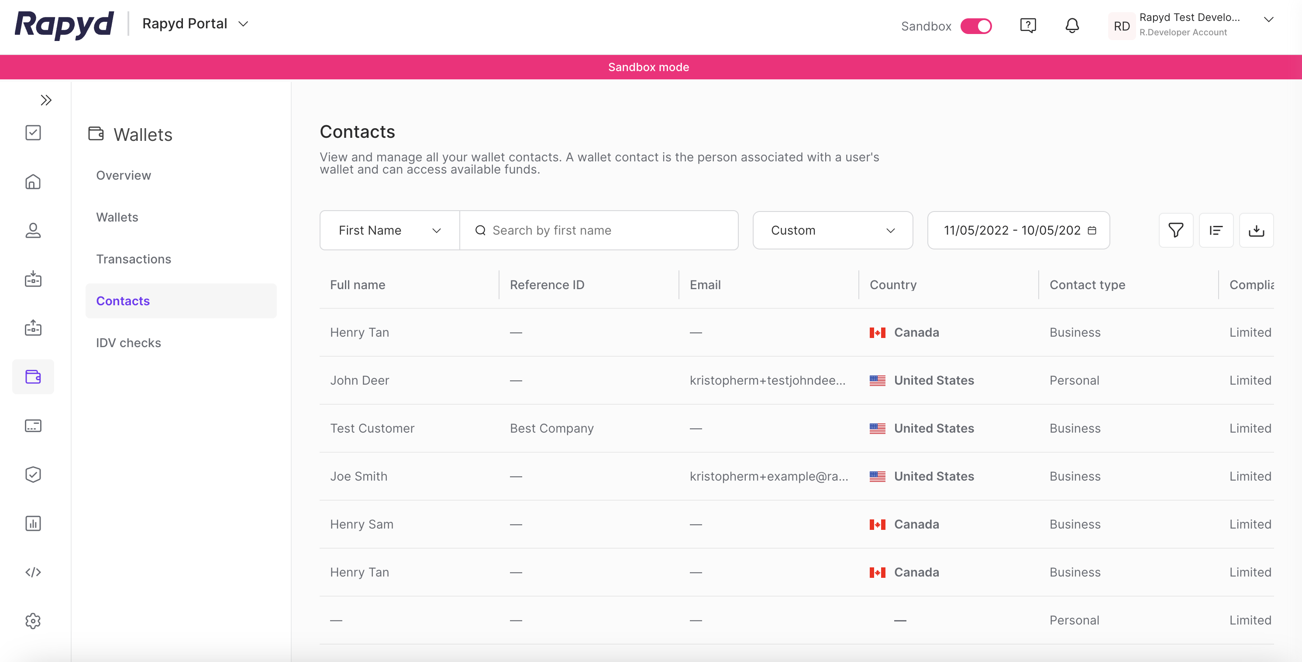Screen dimensions: 1302x662
Task: Expand the account menu chevron
Action: (1268, 20)
